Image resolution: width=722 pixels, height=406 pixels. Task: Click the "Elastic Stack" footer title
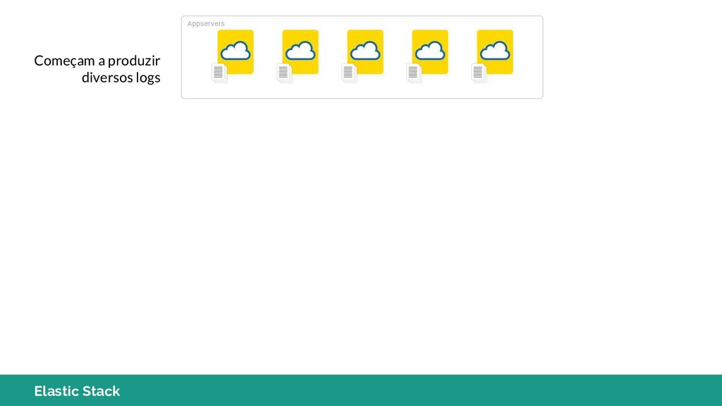77,390
